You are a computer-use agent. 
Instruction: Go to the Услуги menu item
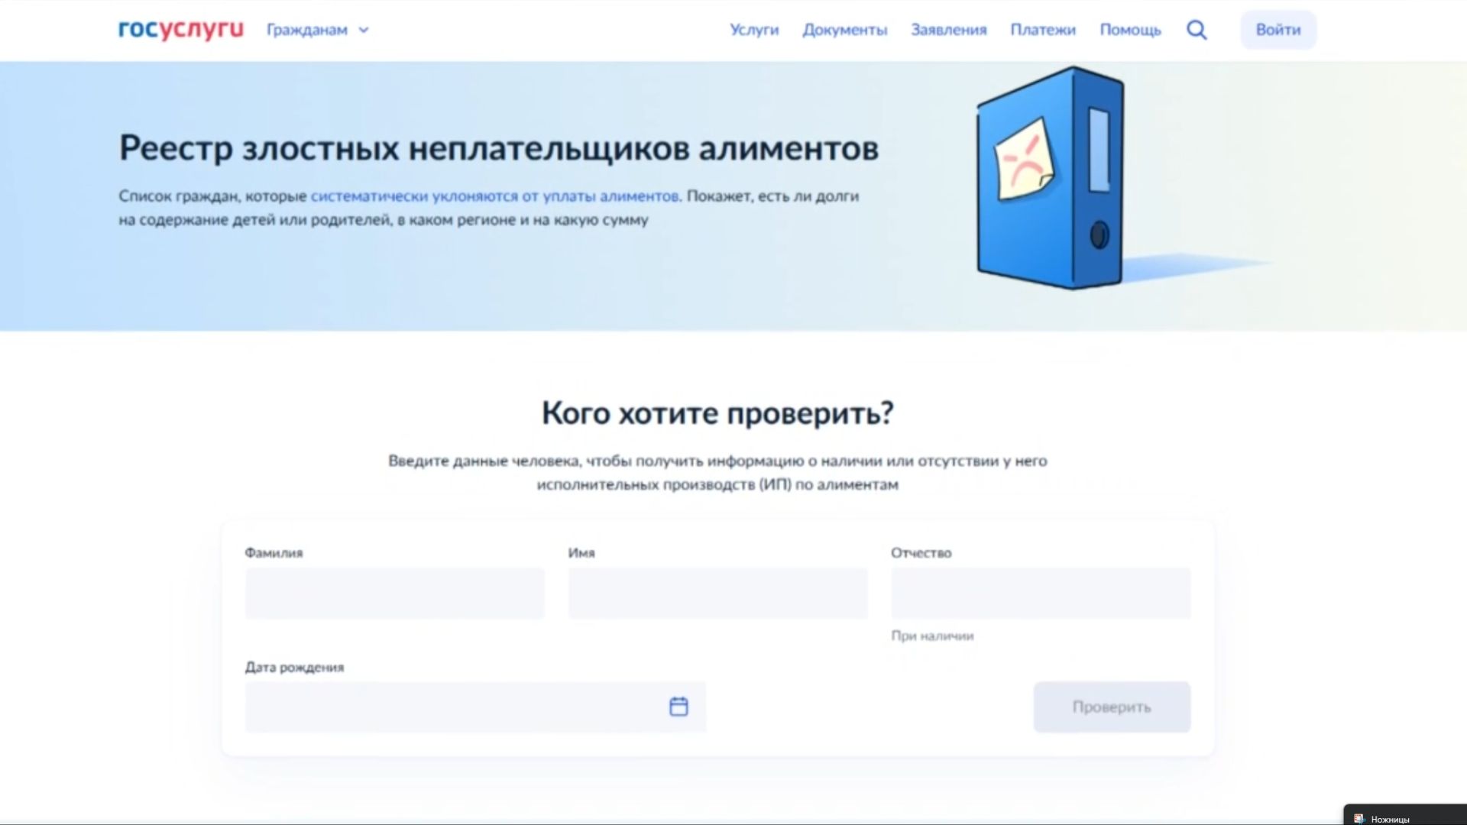[x=754, y=30]
